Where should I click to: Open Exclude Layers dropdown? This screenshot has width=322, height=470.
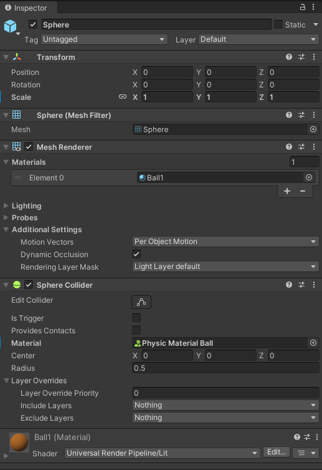point(225,418)
